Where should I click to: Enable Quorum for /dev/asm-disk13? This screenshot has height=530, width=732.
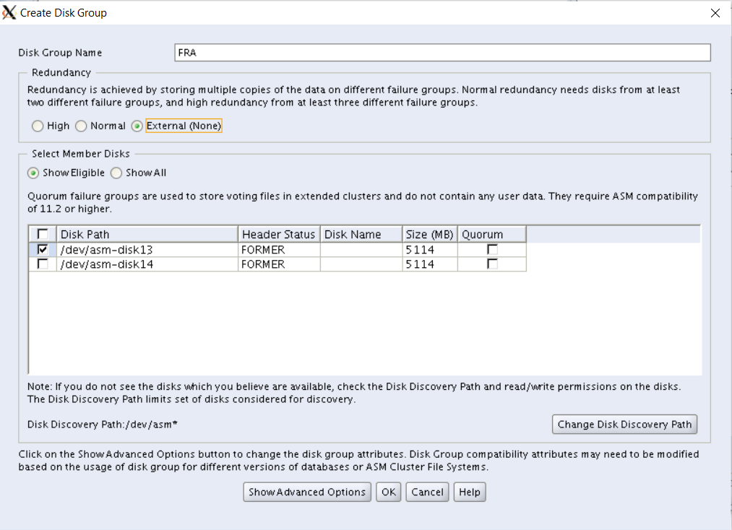(492, 249)
